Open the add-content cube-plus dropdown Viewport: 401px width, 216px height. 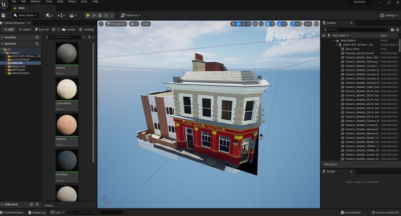[x=50, y=16]
